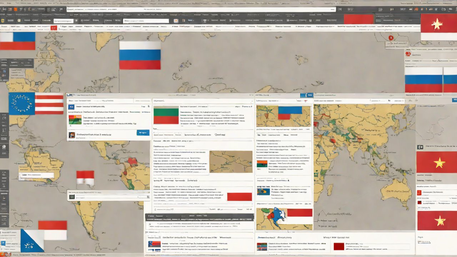Select the blue flag with circle of stars

point(21,104)
